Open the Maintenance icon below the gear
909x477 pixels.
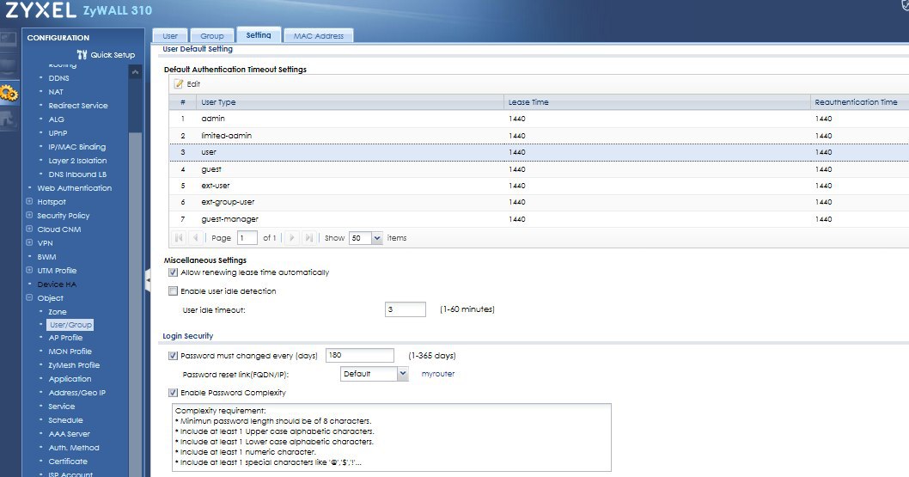click(9, 120)
